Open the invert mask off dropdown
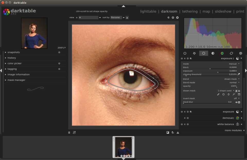Screen dimensions: 247x160 211,99
